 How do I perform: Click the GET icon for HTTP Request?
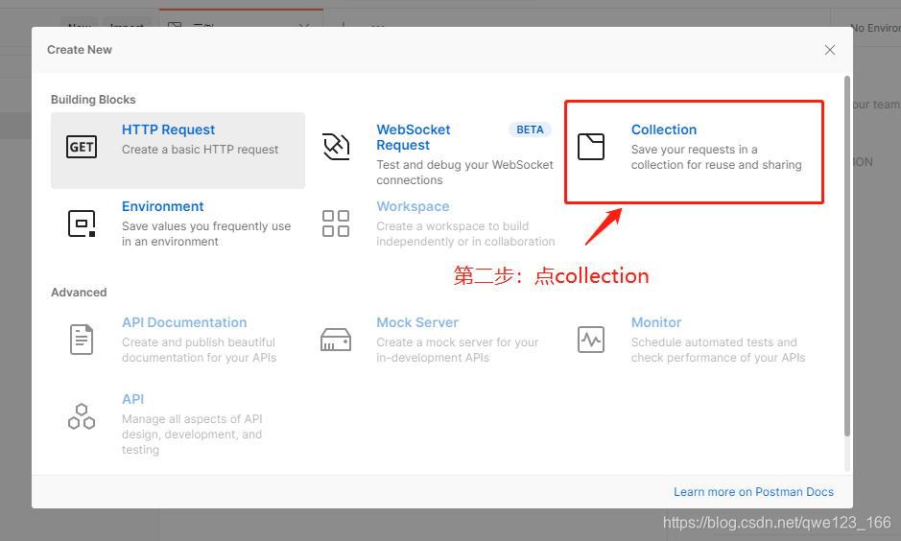pos(82,147)
